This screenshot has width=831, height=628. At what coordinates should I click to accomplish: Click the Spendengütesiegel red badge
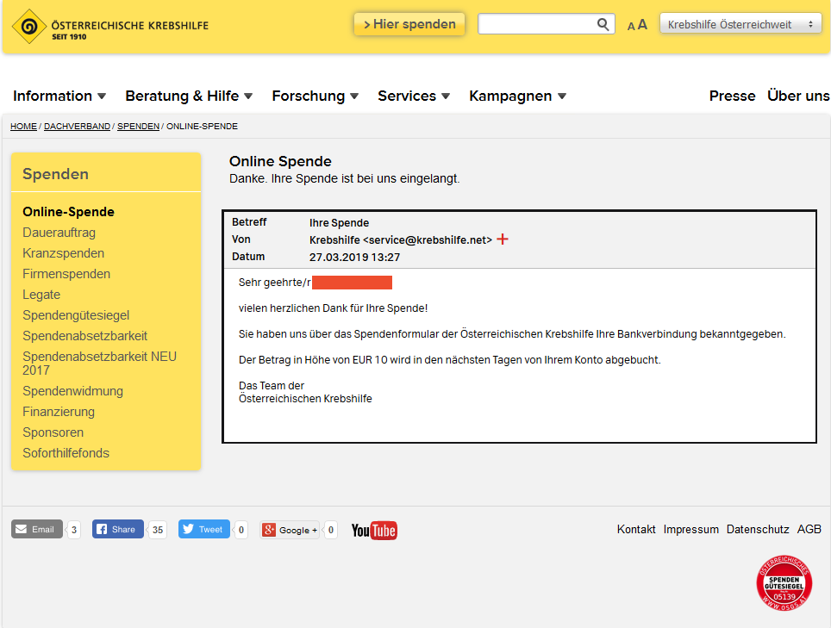click(784, 583)
